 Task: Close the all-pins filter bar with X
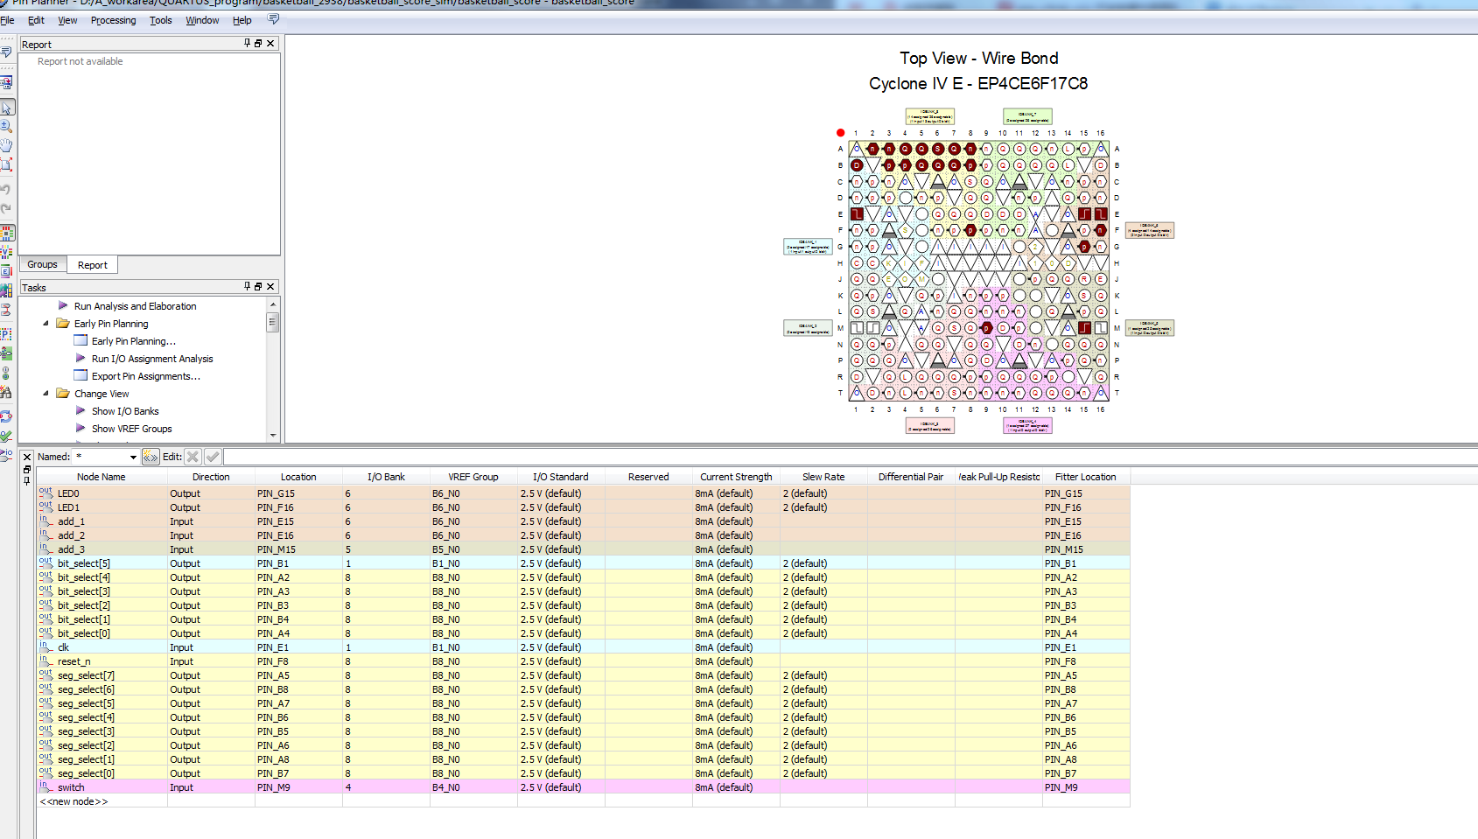pos(27,457)
